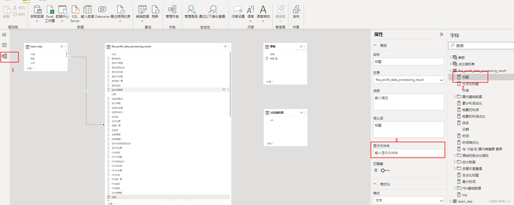Viewport: 514px width, 205px height.
Task: Open more options on team_dep card
Action: point(65,47)
